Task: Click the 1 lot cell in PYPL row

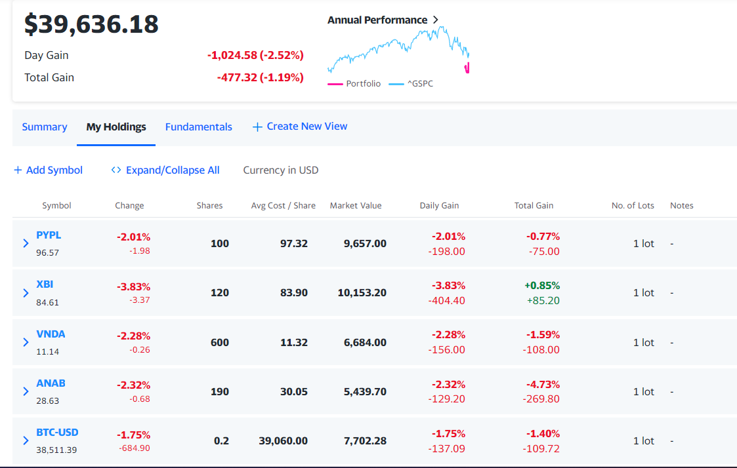Action: pyautogui.click(x=643, y=244)
